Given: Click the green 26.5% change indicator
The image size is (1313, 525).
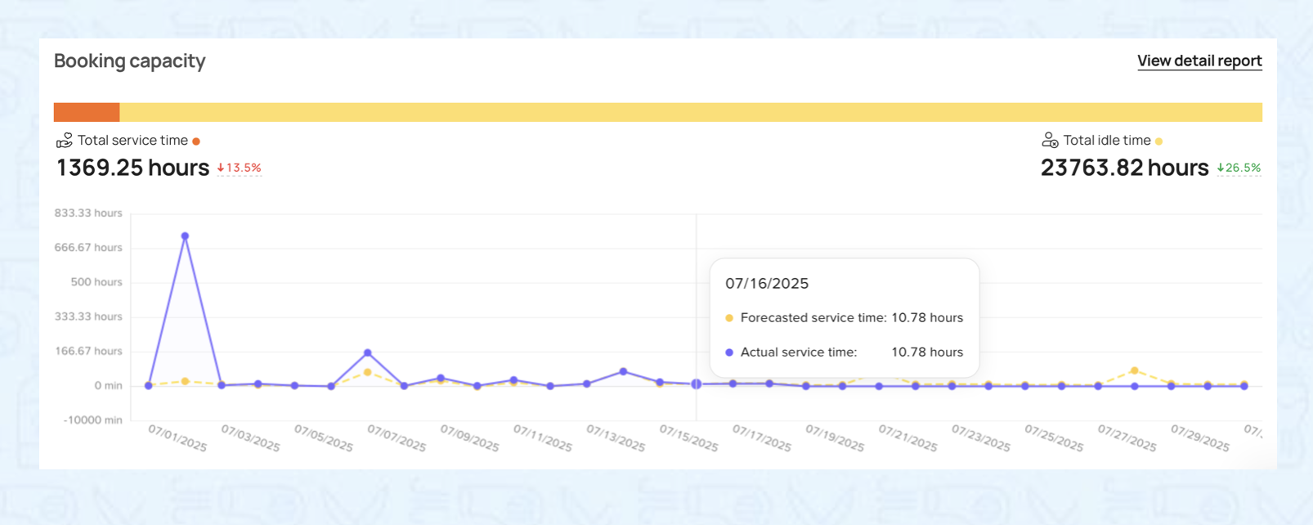Looking at the screenshot, I should [1239, 168].
